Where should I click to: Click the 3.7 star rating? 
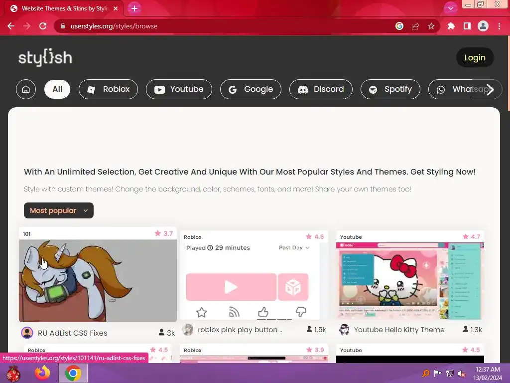point(164,233)
